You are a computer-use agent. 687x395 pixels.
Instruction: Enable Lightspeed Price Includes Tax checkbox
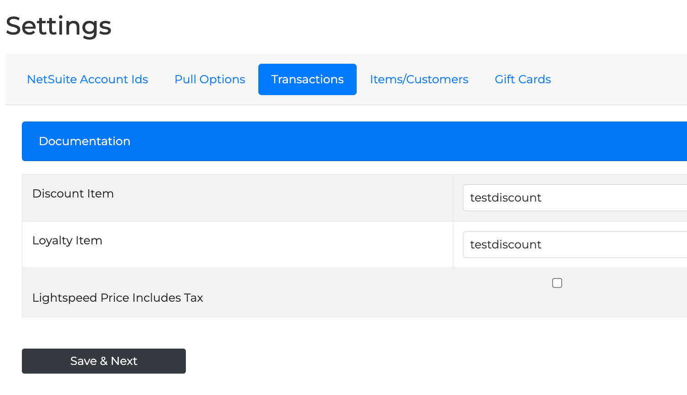point(557,283)
